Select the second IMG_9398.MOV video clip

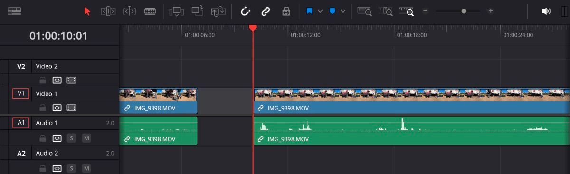(x=412, y=101)
